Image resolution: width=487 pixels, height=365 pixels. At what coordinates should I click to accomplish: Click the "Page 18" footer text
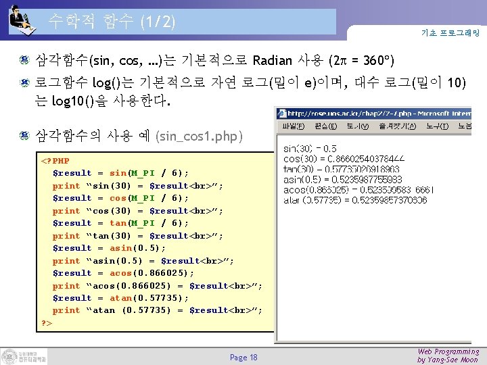(x=243, y=358)
